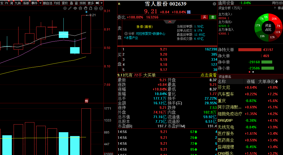This screenshot has height=155, width=283.
Task: Select the 医疗服务 row
Action: point(250,133)
